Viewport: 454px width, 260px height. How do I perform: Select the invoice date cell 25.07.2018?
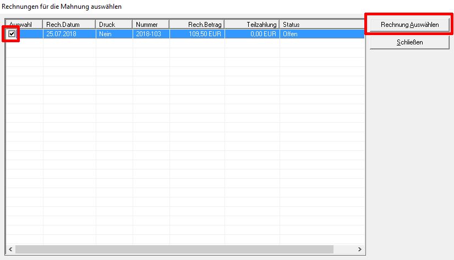point(69,34)
